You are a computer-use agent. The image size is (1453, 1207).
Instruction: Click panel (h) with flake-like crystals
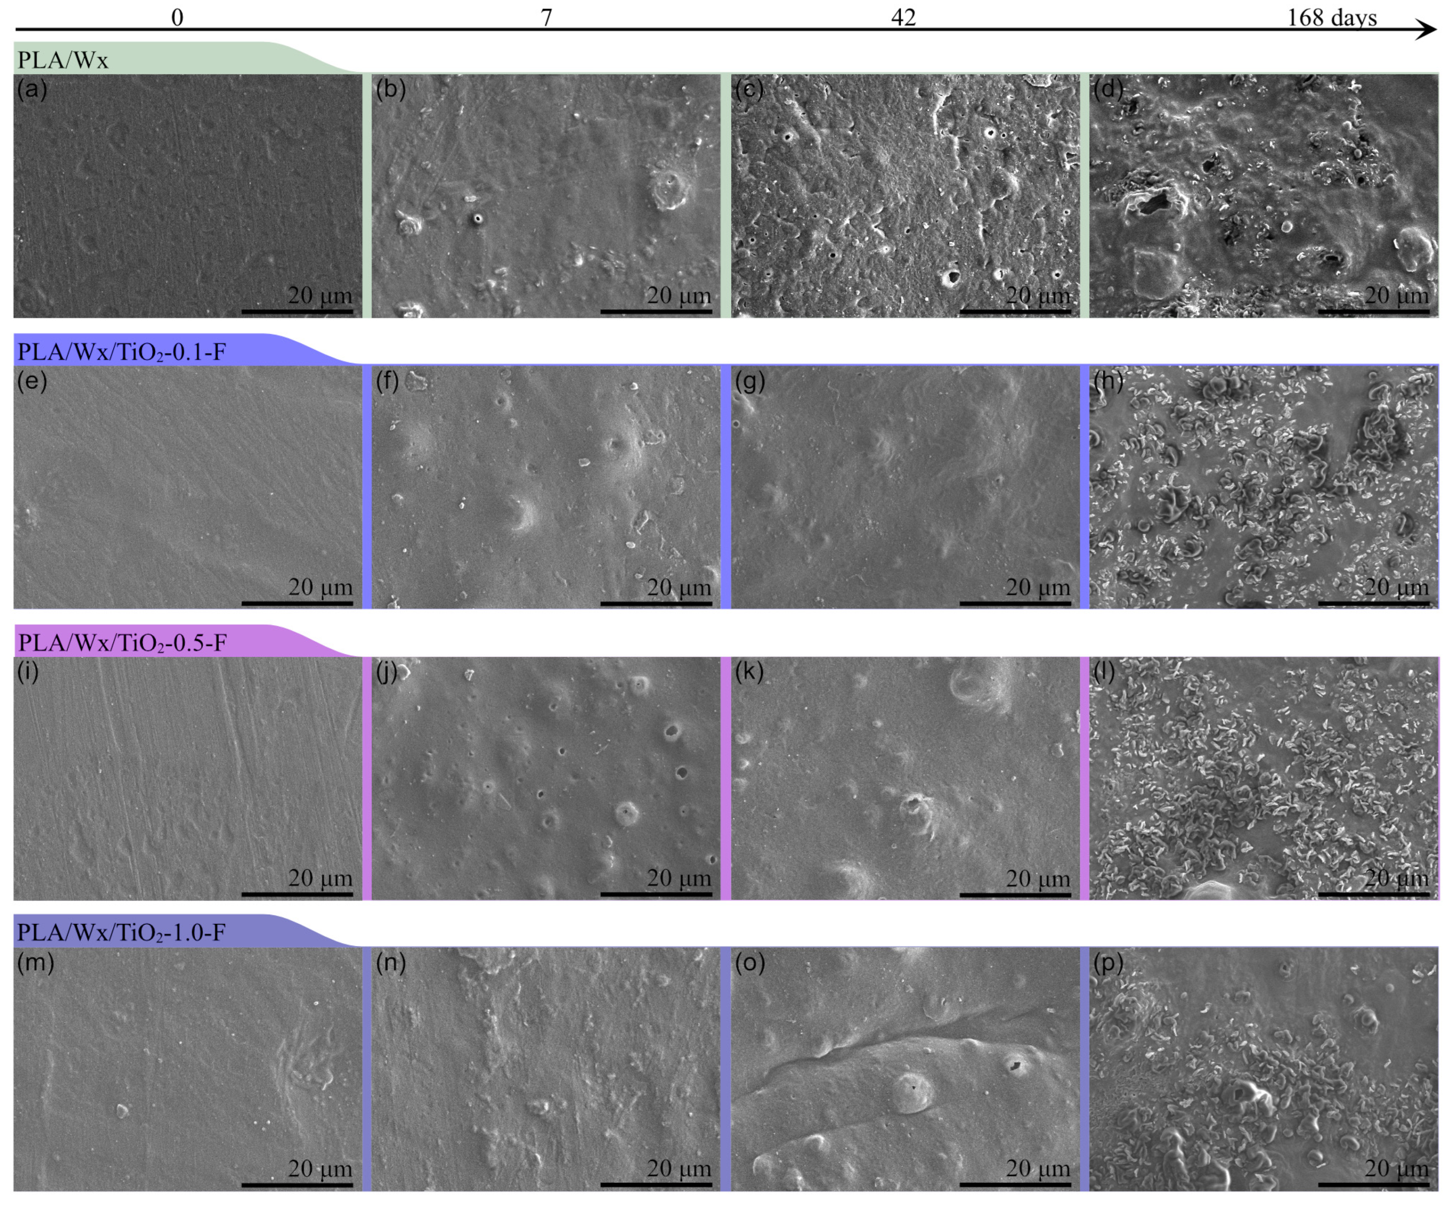(x=1263, y=487)
